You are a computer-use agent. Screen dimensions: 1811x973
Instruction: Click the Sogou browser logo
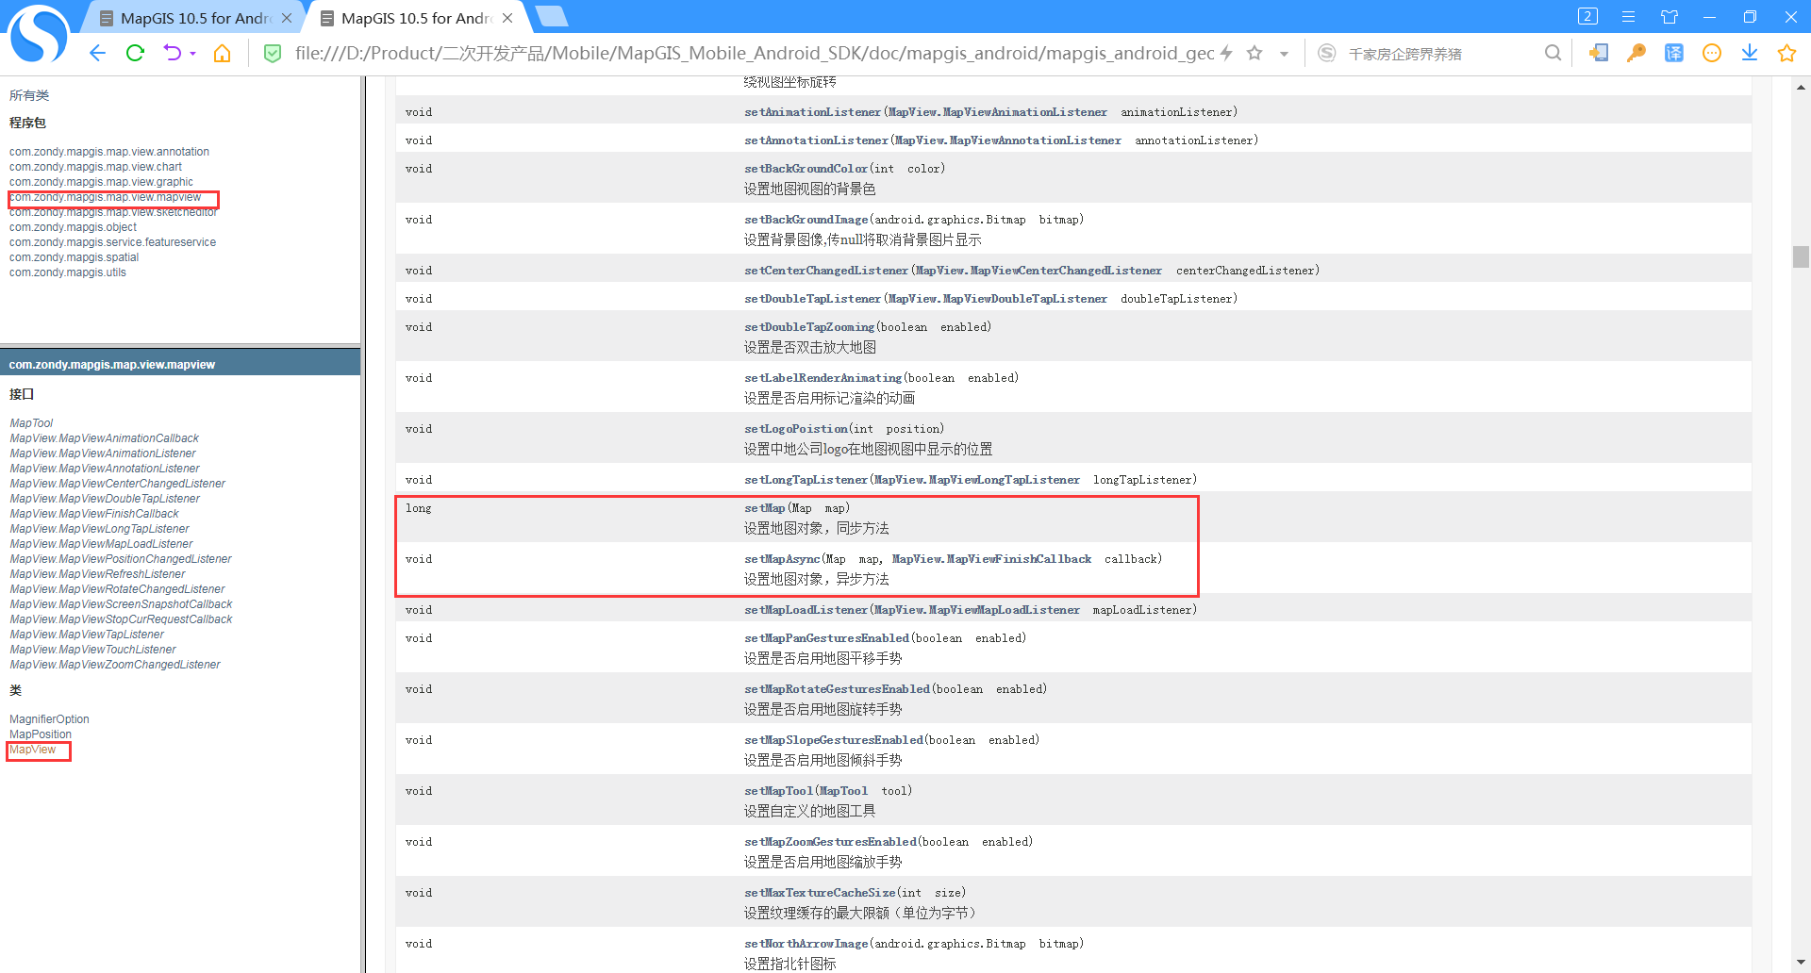click(x=39, y=34)
